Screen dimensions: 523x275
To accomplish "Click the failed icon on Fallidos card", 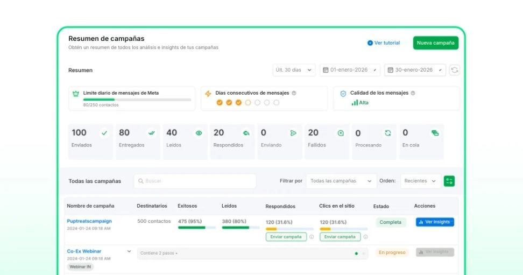I will click(341, 133).
